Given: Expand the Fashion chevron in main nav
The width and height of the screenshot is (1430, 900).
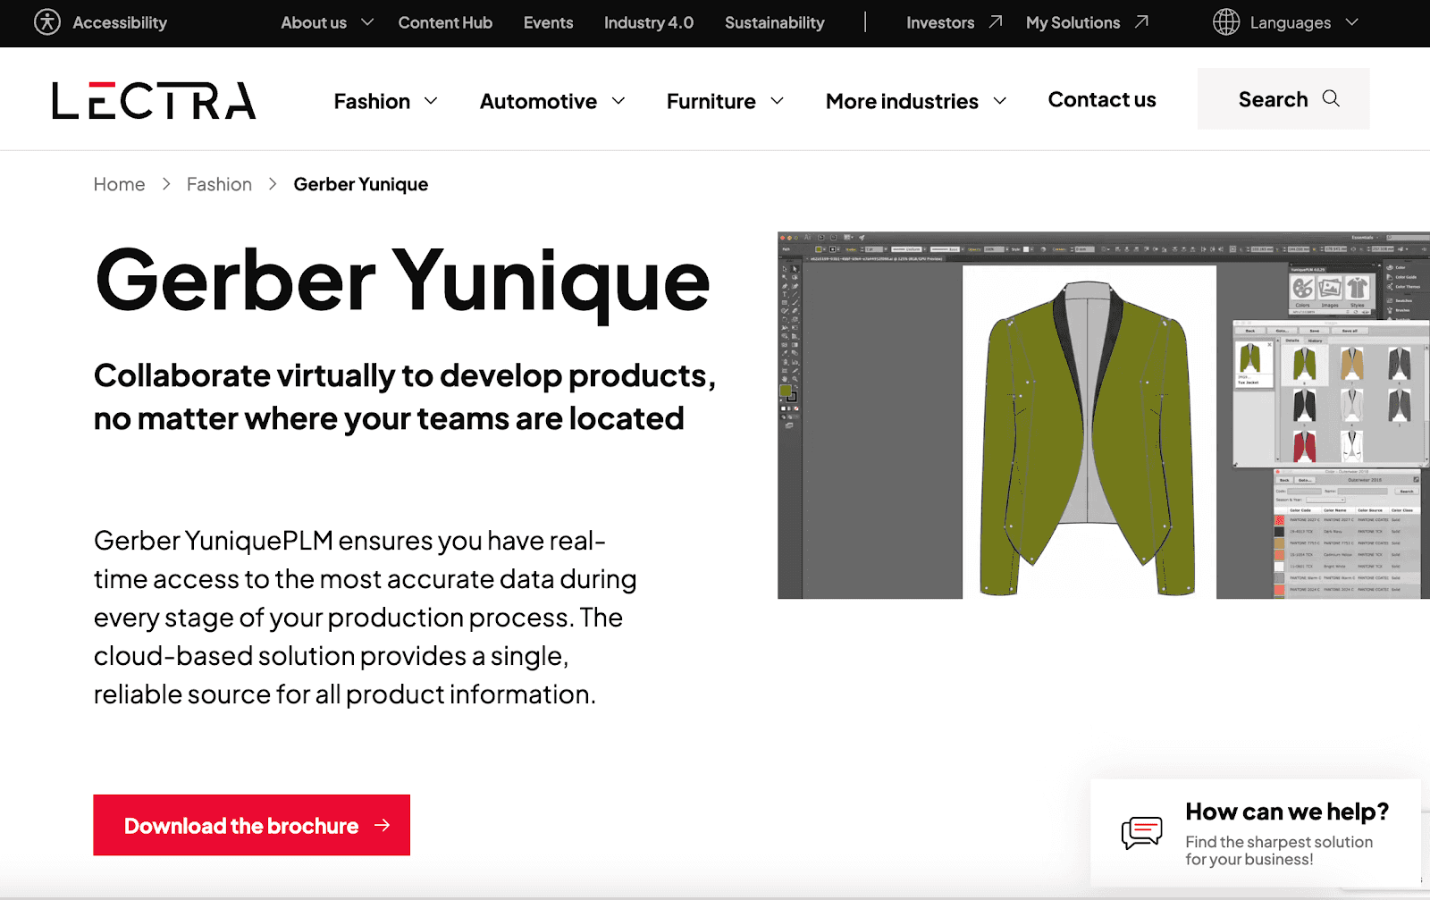Looking at the screenshot, I should coord(431,101).
